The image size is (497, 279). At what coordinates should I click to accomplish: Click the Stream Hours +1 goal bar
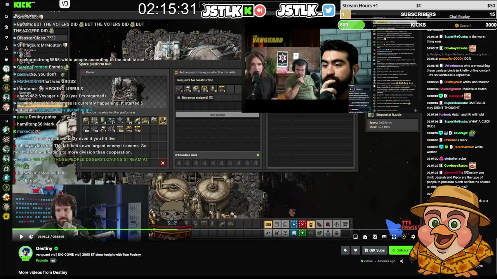tap(419, 5)
